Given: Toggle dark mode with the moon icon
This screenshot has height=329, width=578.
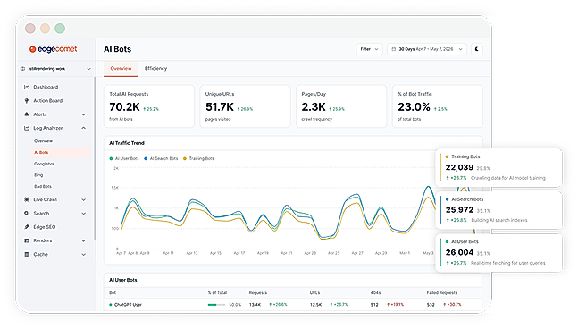Looking at the screenshot, I should pyautogui.click(x=477, y=49).
